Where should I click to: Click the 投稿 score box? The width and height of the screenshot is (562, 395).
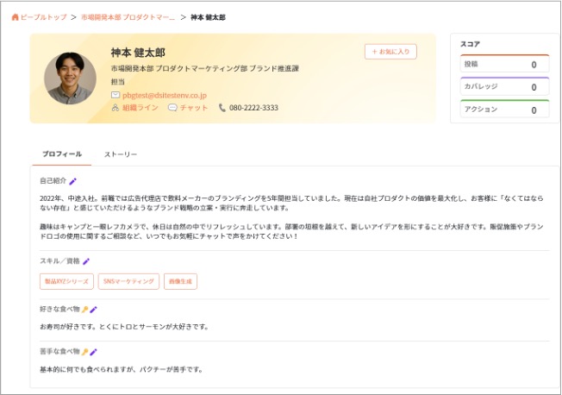504,64
